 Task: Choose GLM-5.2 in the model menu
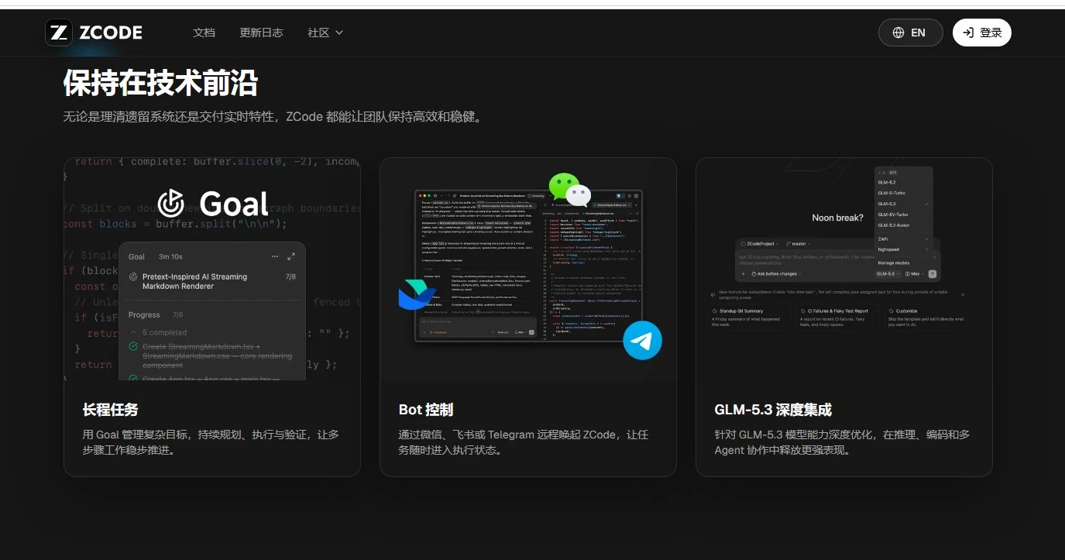tap(903, 182)
